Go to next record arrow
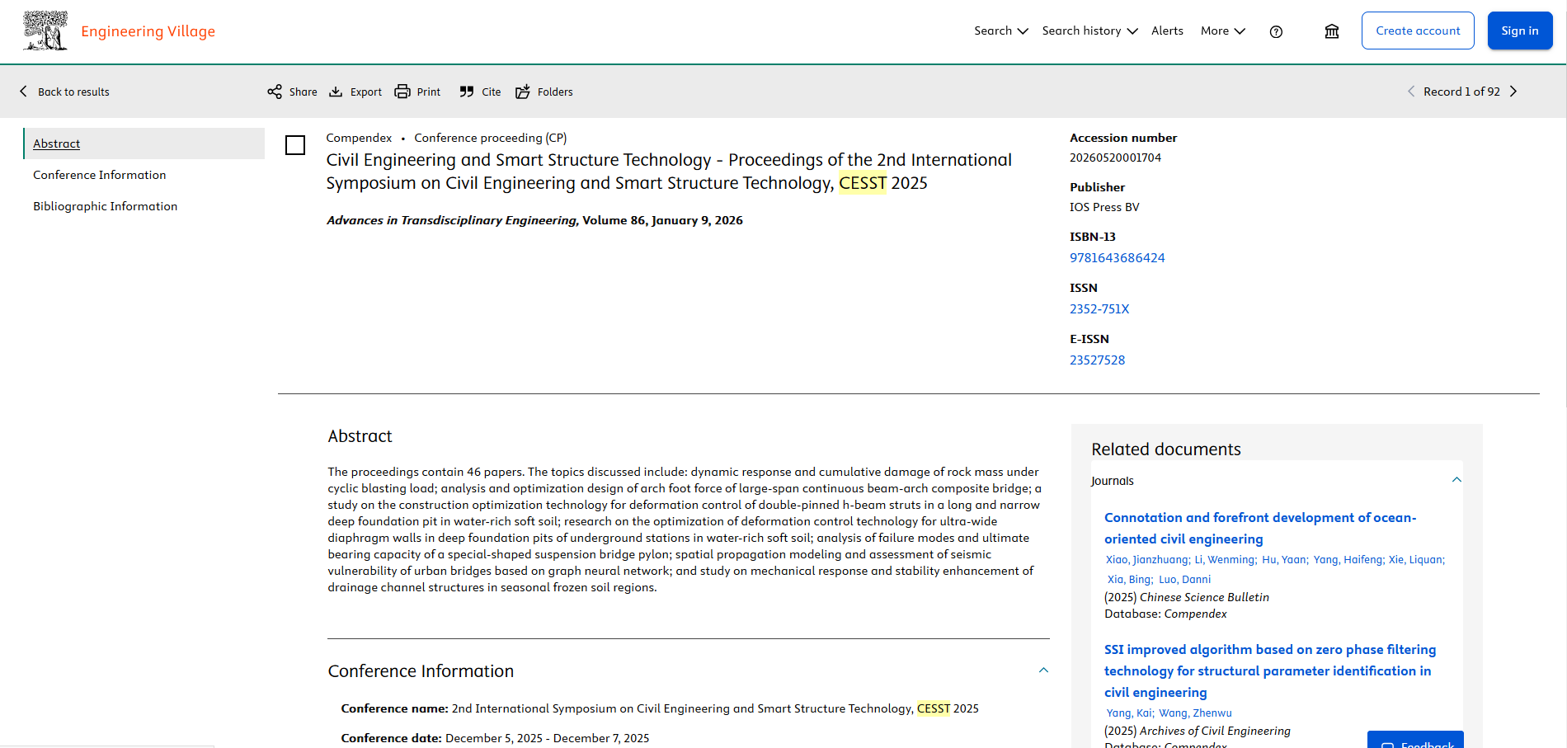This screenshot has height=748, width=1567. click(x=1513, y=92)
